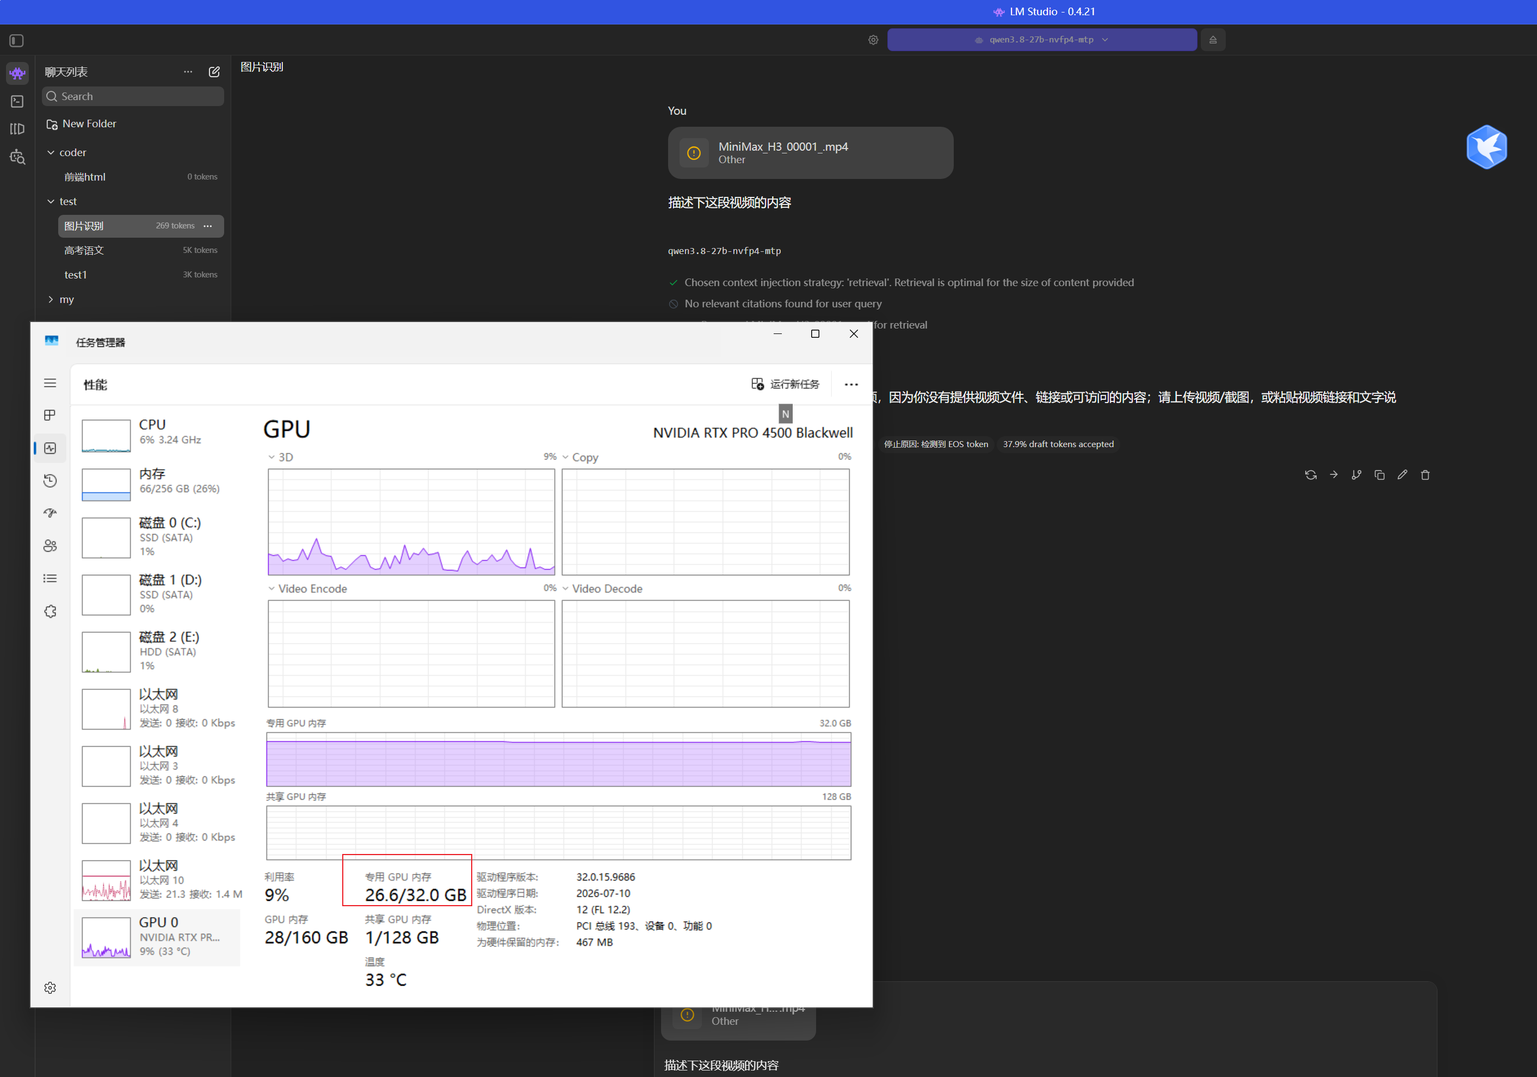Select GPU 0 performance item
This screenshot has height=1077, width=1537.
[157, 937]
